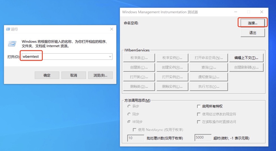Toggle 使用经过修改的限定符 checkbox
The image size is (276, 151).
199,114
